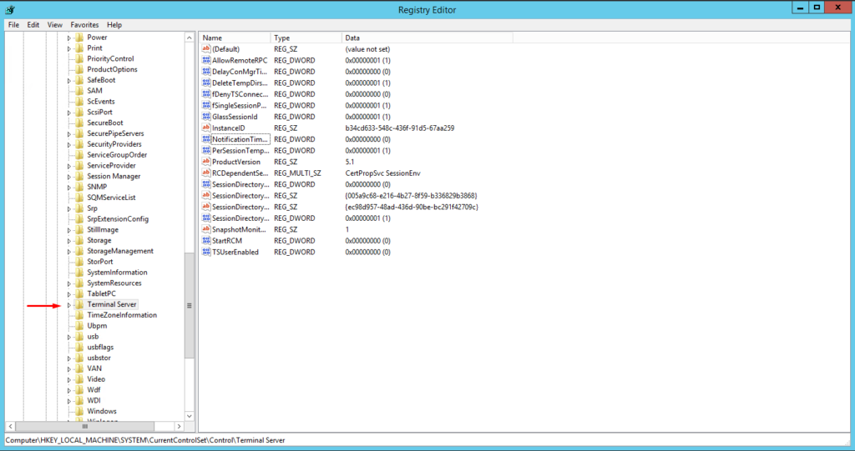Screen dimensions: 855x451
Task: Select the SnapshotMonit... value name
Action: (239, 230)
